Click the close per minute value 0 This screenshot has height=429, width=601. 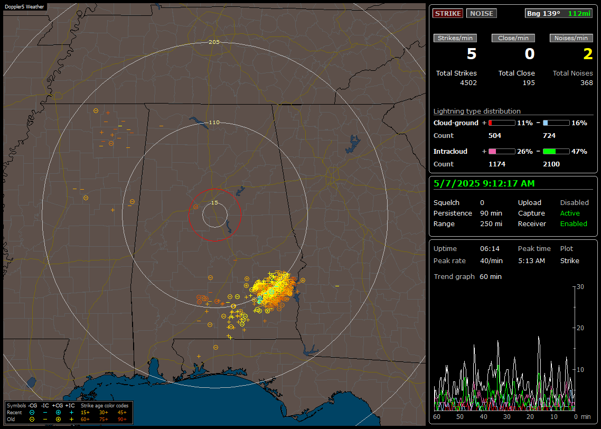coord(530,54)
